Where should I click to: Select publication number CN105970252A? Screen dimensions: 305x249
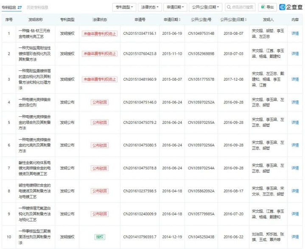(x=201, y=102)
